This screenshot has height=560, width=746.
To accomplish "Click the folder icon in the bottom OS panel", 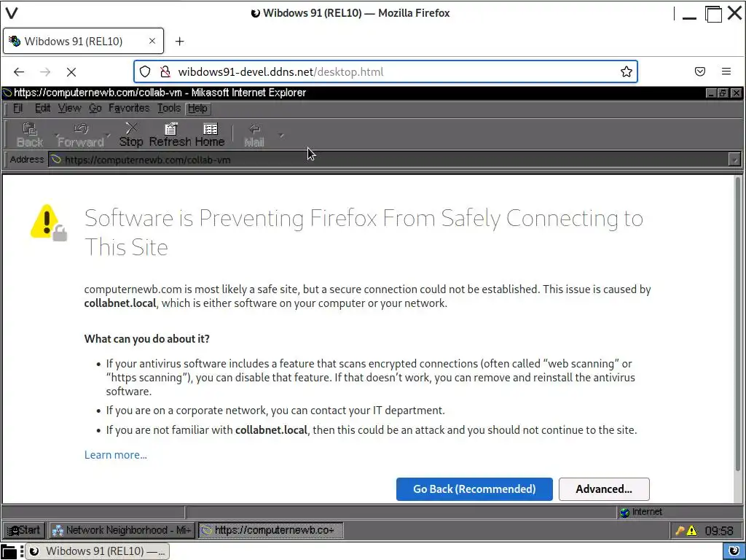I will pyautogui.click(x=9, y=551).
